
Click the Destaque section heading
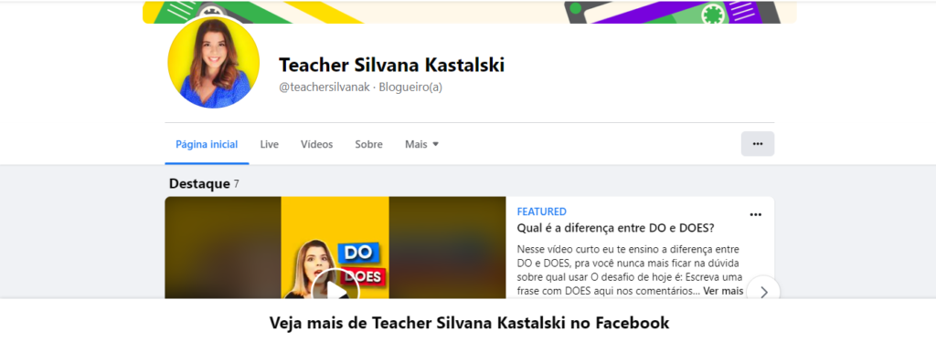point(199,184)
